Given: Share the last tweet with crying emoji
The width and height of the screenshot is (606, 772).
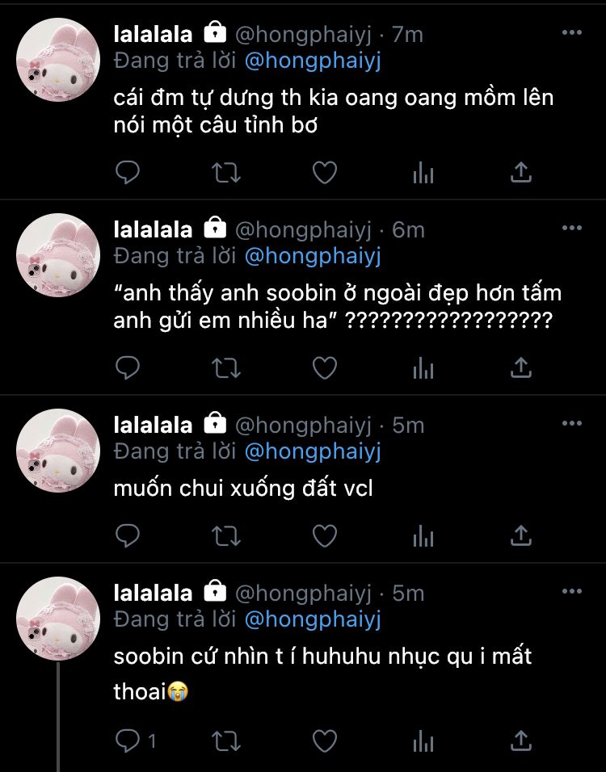Looking at the screenshot, I should click(521, 741).
